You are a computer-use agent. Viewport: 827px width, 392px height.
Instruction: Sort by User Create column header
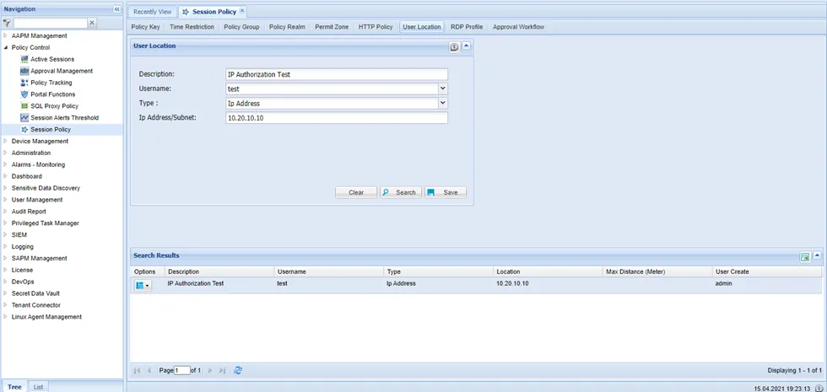tap(767, 271)
